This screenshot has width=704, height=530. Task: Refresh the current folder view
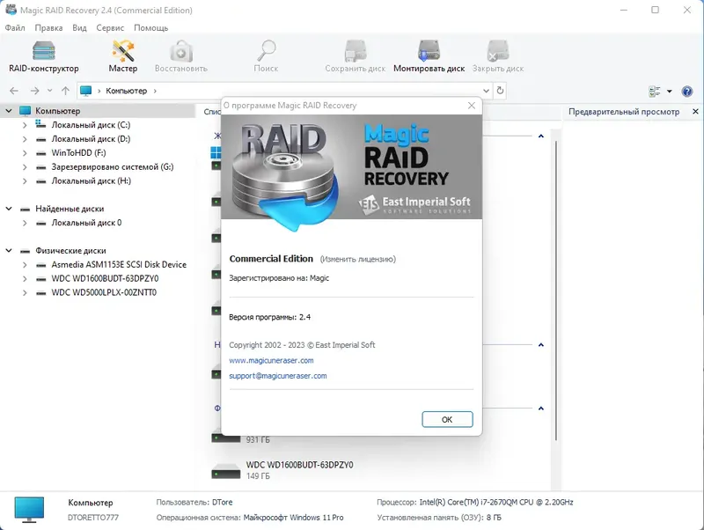(500, 91)
